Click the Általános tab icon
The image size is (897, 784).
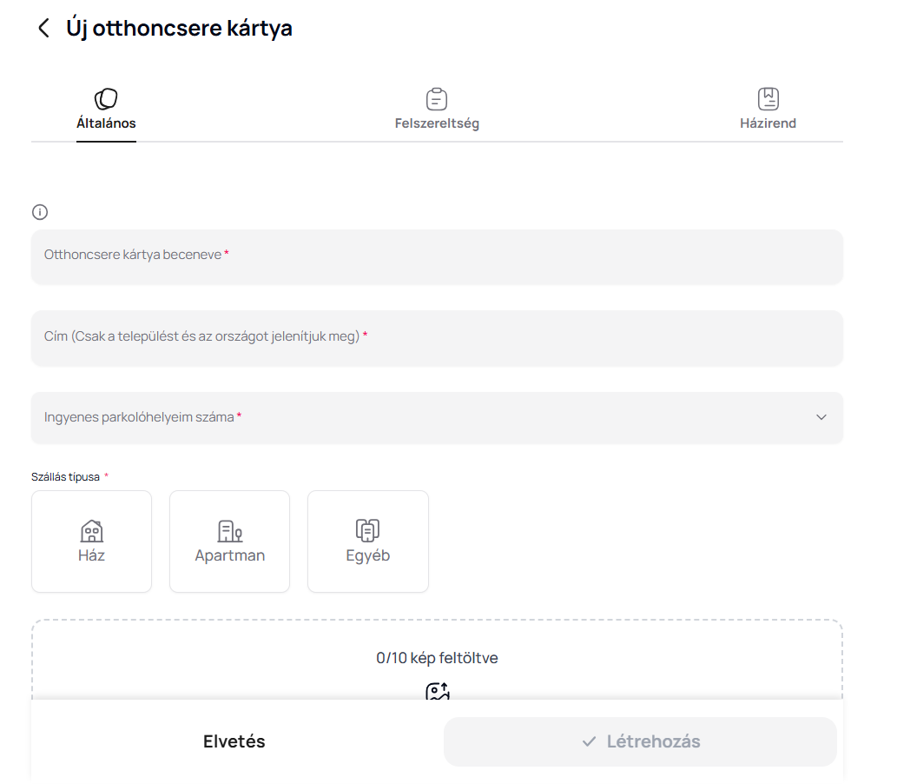(106, 99)
